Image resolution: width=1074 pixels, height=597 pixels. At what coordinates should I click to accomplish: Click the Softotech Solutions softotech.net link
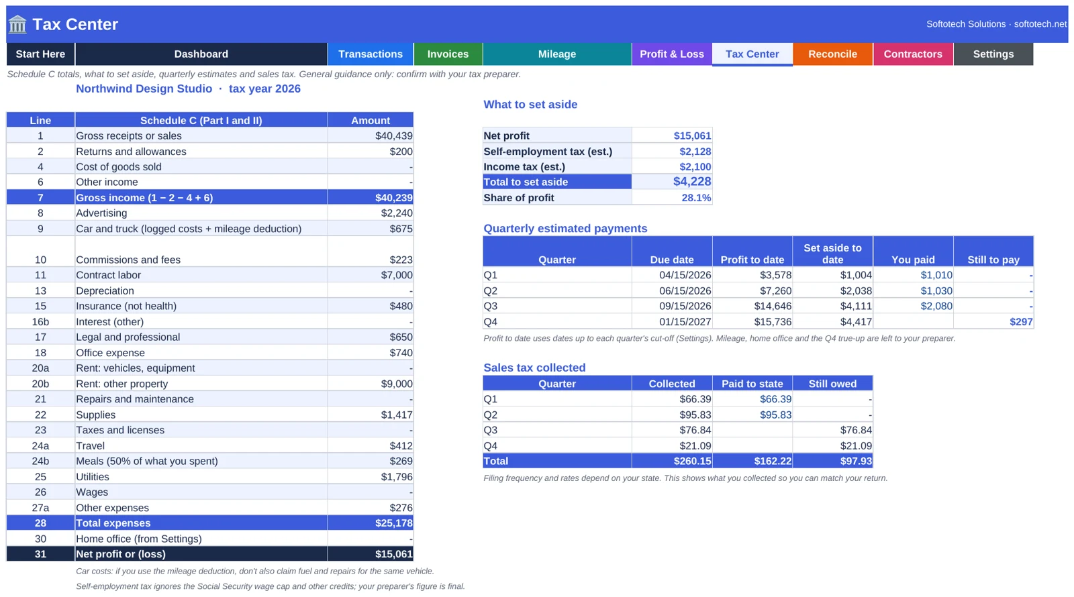pyautogui.click(x=996, y=24)
